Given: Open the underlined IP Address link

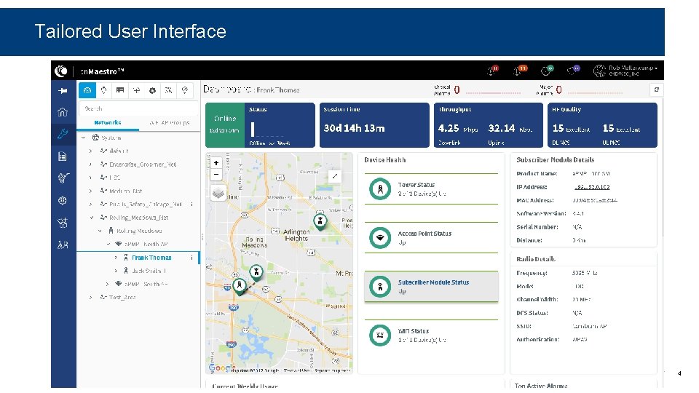Looking at the screenshot, I should tap(592, 187).
